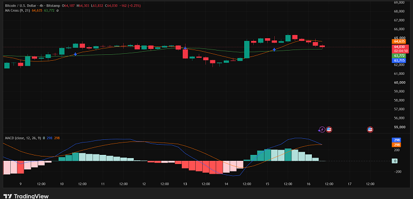Click the ø symbol in MA Cross legend
Viewport: 413px width, 199px height.
58,11
